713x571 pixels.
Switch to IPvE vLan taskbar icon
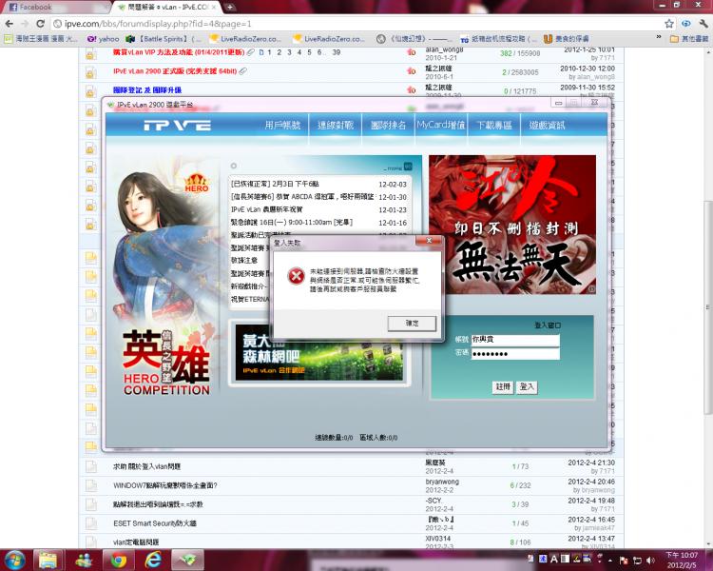click(x=187, y=560)
